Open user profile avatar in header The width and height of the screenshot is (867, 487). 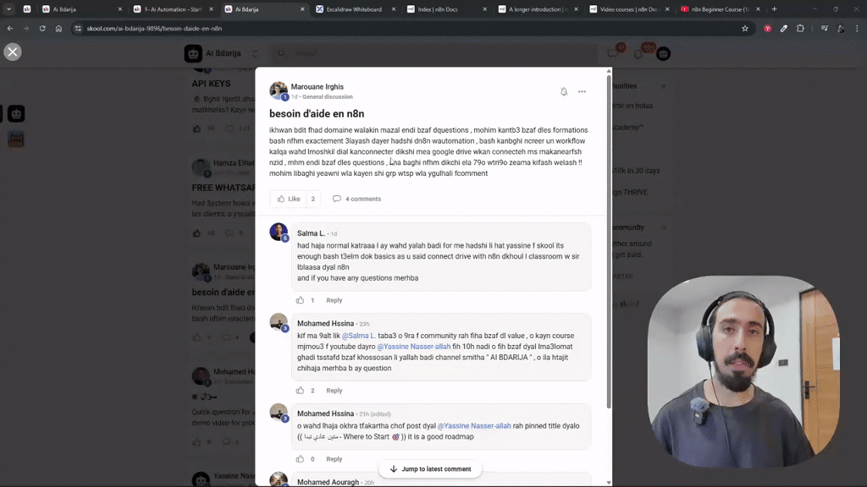pyautogui.click(x=664, y=53)
